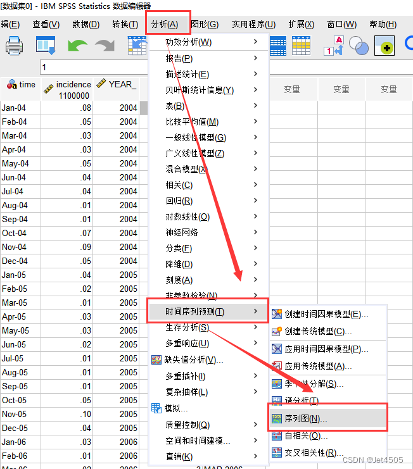
Task: Click the green Undo arrow
Action: click(77, 46)
